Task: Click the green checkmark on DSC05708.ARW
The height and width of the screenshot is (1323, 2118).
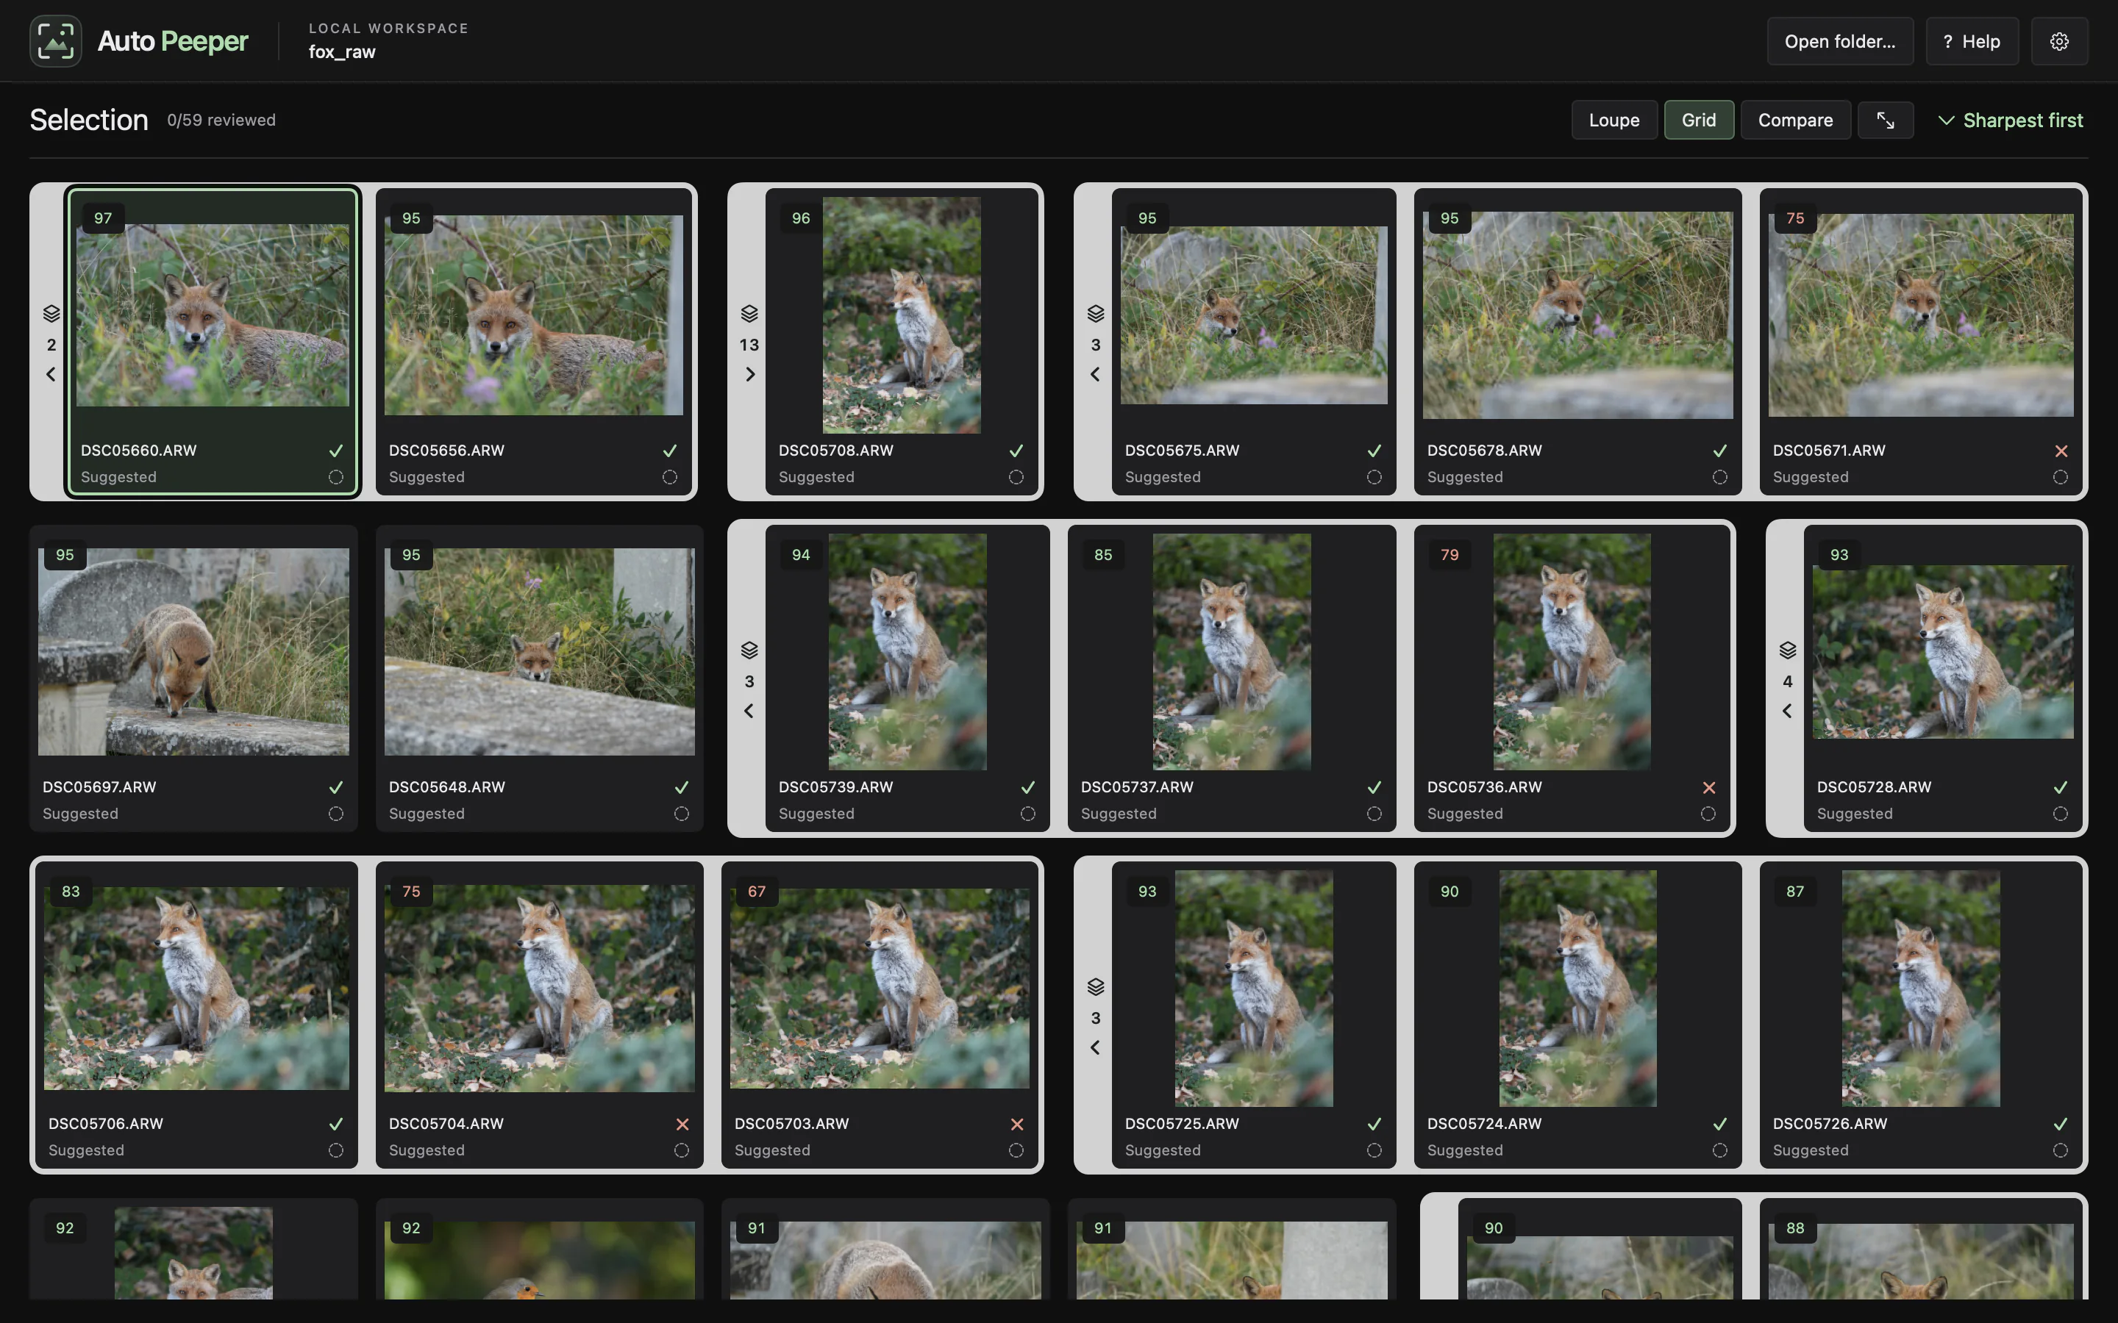Action: click(1016, 451)
